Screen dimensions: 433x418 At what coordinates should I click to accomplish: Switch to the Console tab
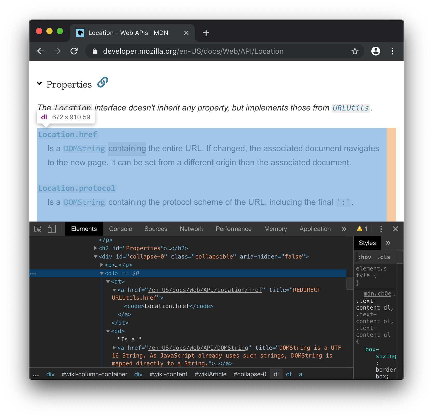click(120, 229)
